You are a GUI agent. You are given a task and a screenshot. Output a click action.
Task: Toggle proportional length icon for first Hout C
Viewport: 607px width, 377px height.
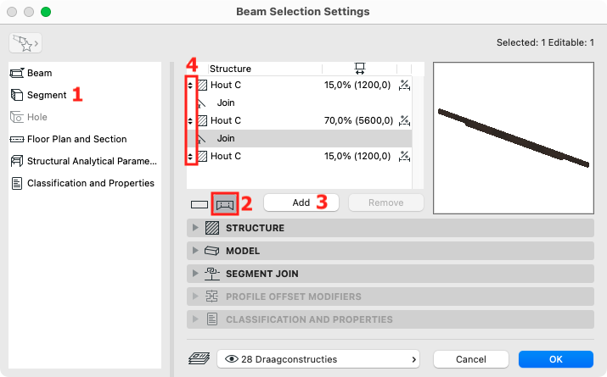point(404,85)
